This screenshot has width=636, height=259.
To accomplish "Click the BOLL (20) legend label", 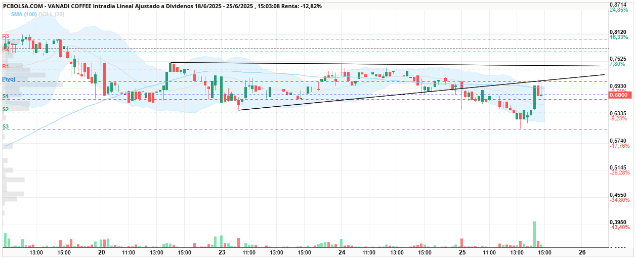I will (x=52, y=15).
